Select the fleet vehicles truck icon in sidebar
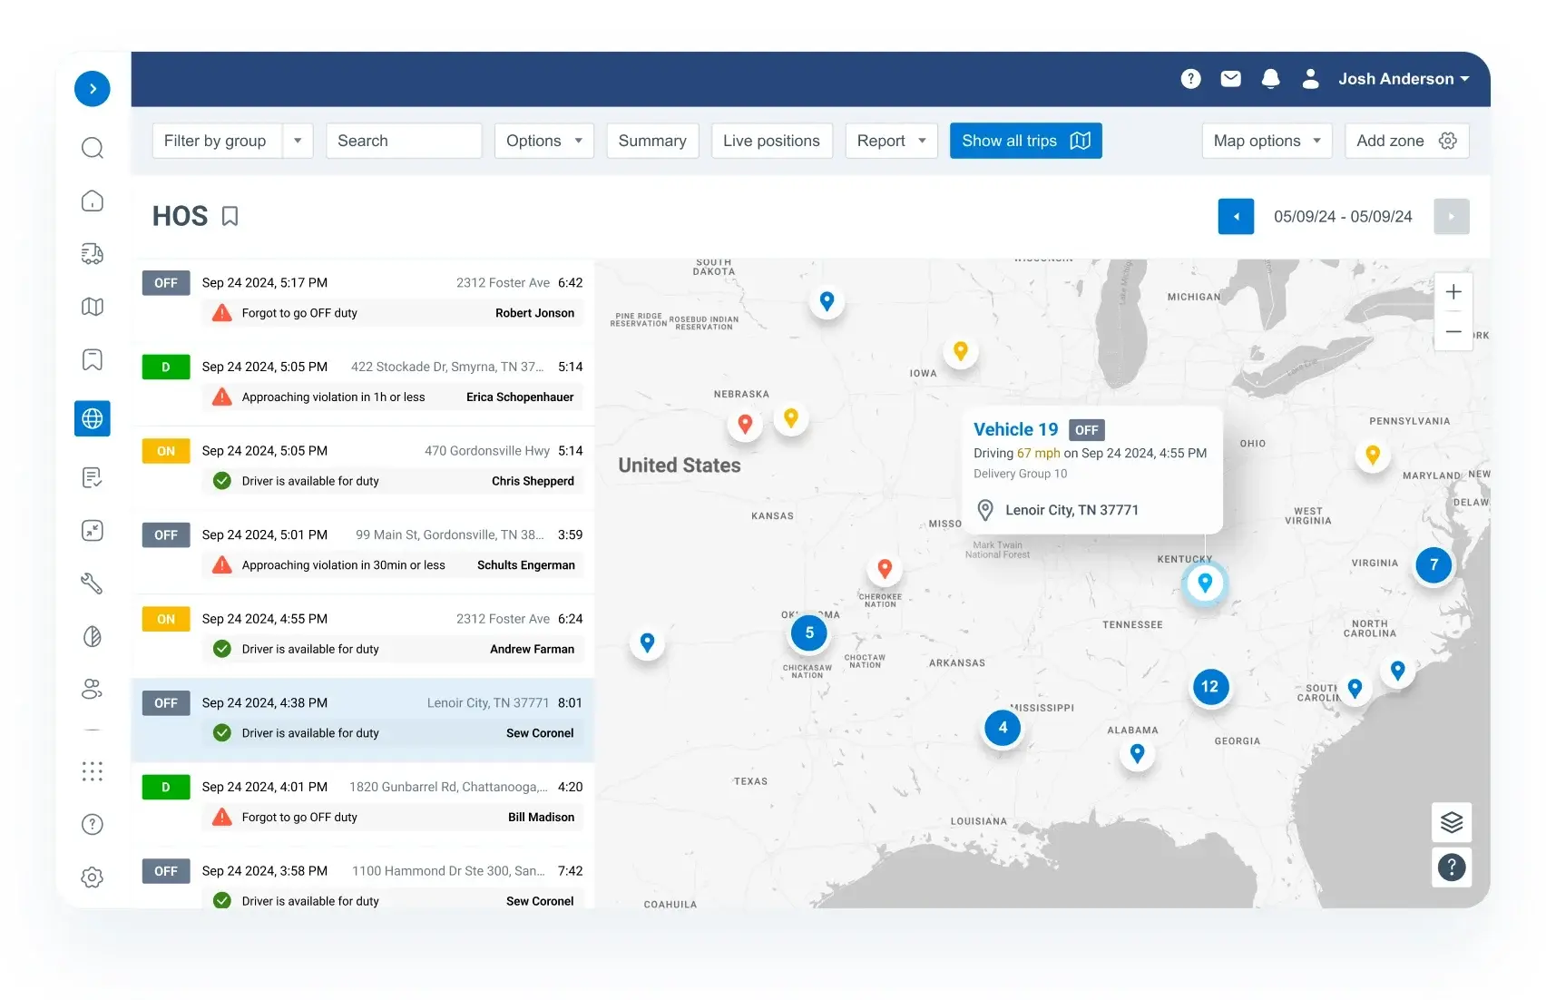The height and width of the screenshot is (1000, 1546). pyautogui.click(x=92, y=253)
